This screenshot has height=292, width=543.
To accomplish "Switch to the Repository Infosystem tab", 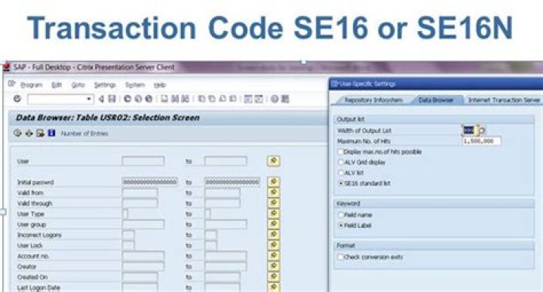I will pyautogui.click(x=373, y=100).
